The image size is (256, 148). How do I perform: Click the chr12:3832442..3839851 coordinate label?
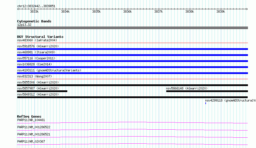(x=36, y=6)
